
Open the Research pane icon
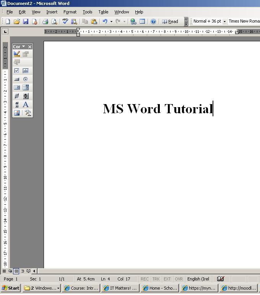click(74, 21)
